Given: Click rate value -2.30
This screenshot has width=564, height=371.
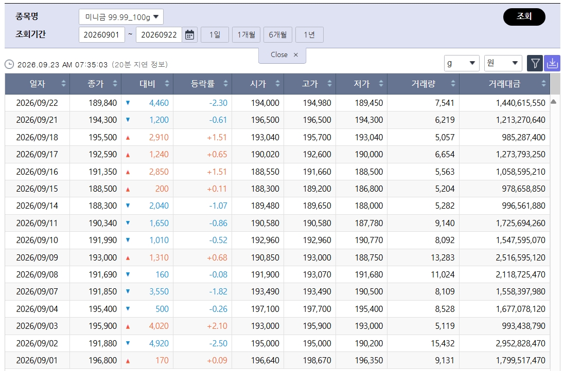Looking at the screenshot, I should (x=218, y=103).
